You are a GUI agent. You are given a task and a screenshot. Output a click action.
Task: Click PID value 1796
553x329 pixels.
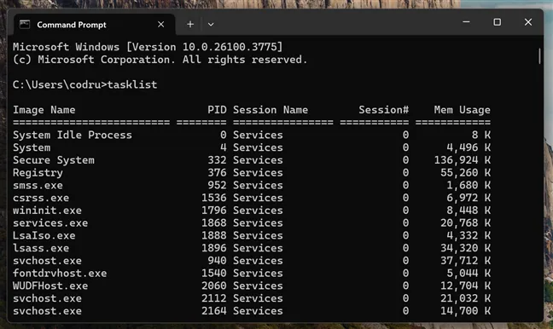click(213, 211)
